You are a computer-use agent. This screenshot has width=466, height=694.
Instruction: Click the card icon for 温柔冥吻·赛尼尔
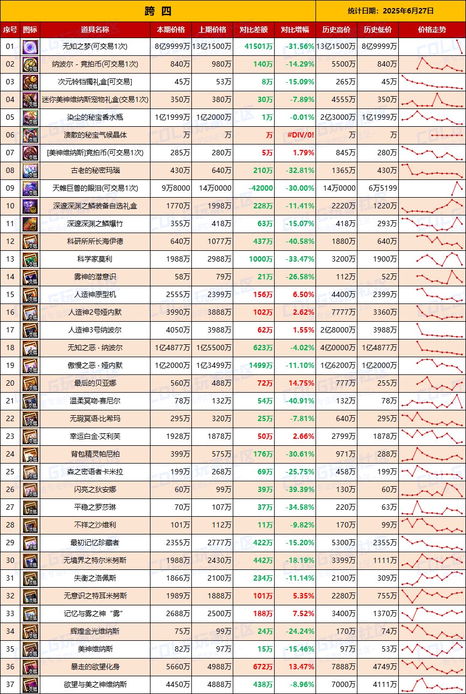[x=30, y=401]
